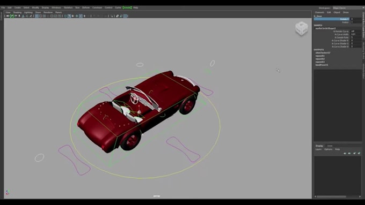
Task: Click the Create New Layer from Selected icon
Action: pyautogui.click(x=359, y=153)
